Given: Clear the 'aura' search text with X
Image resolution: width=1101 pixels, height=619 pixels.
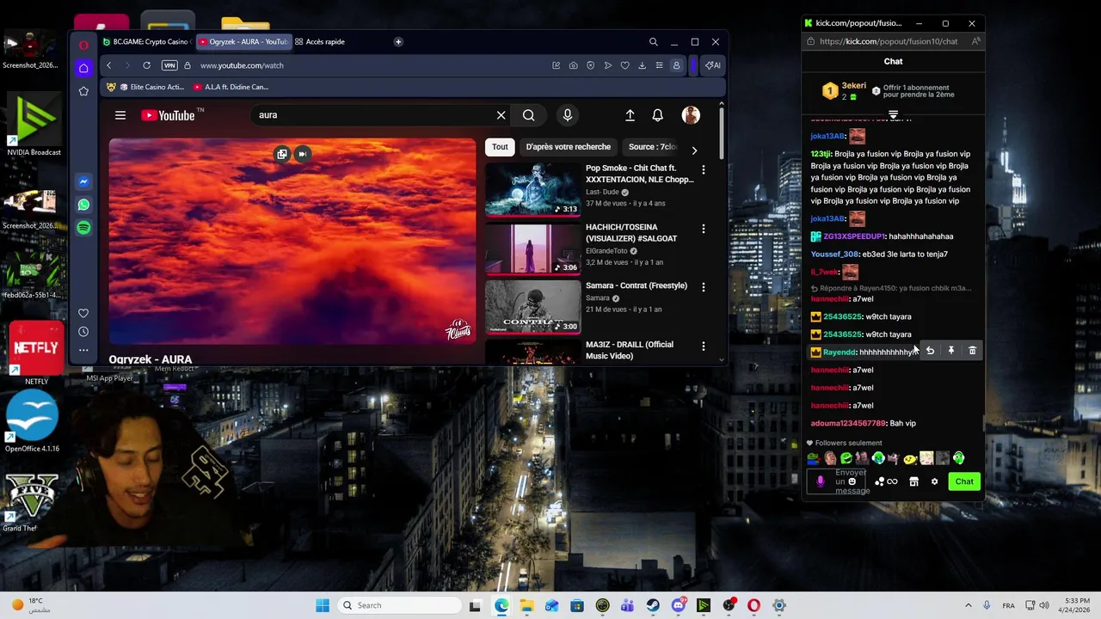Looking at the screenshot, I should 501,115.
